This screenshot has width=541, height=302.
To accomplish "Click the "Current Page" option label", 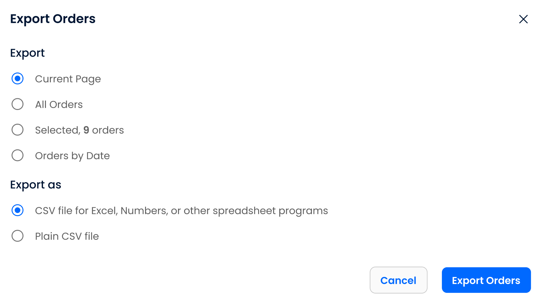I will pyautogui.click(x=68, y=79).
